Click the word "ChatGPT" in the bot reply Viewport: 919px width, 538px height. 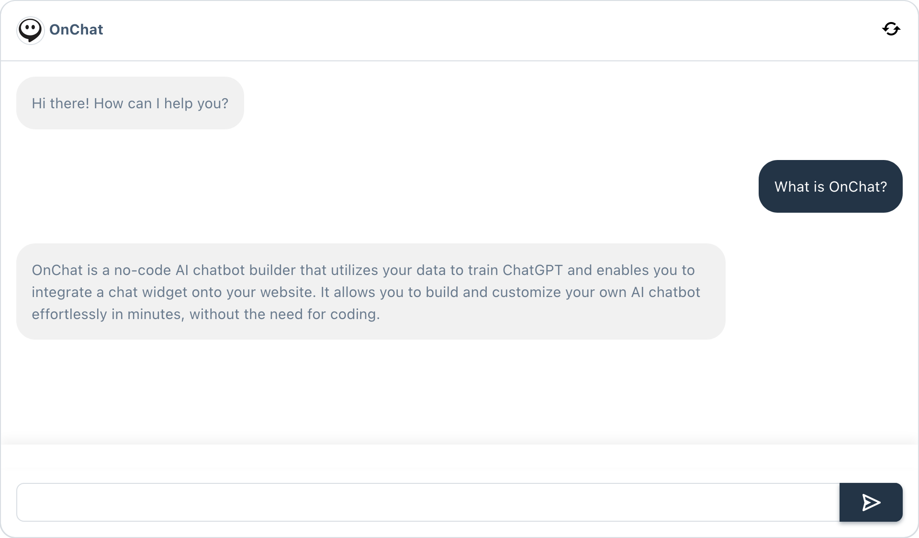[x=533, y=270]
